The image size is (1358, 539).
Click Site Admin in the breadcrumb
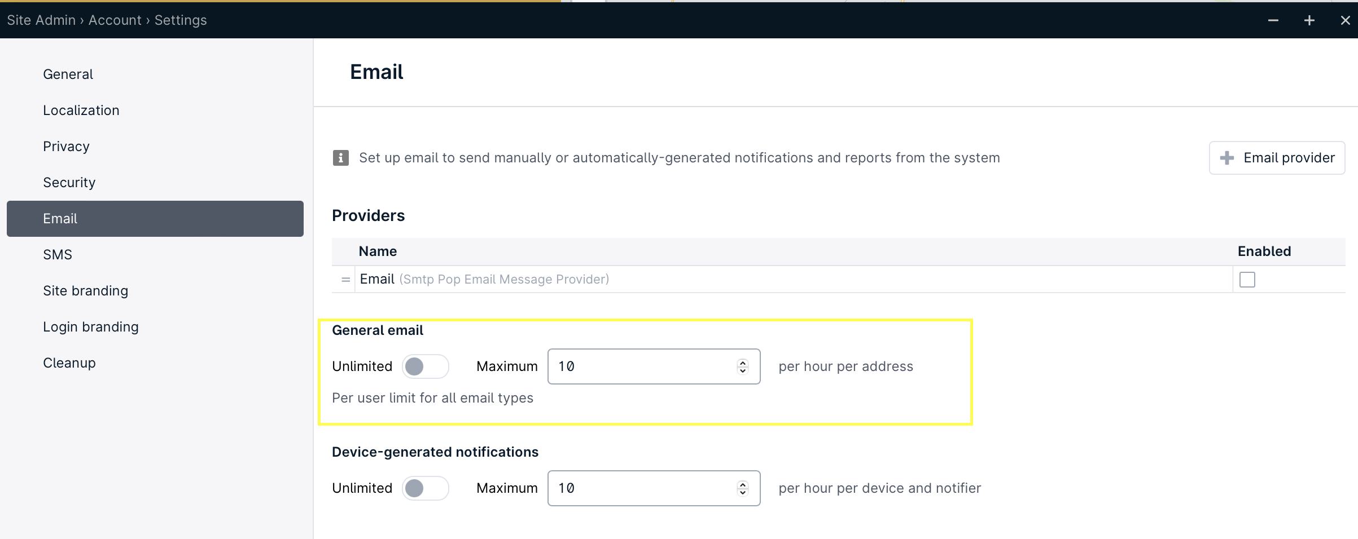(41, 20)
